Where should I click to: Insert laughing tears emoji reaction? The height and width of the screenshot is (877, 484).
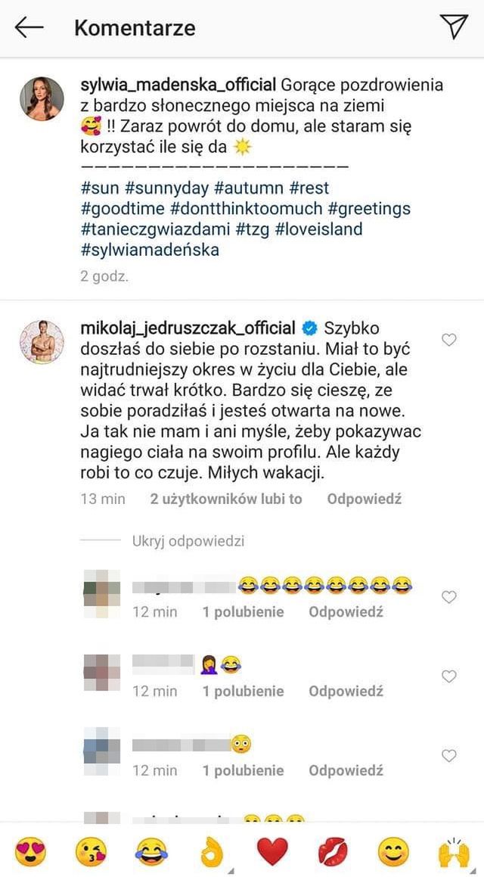point(151,852)
